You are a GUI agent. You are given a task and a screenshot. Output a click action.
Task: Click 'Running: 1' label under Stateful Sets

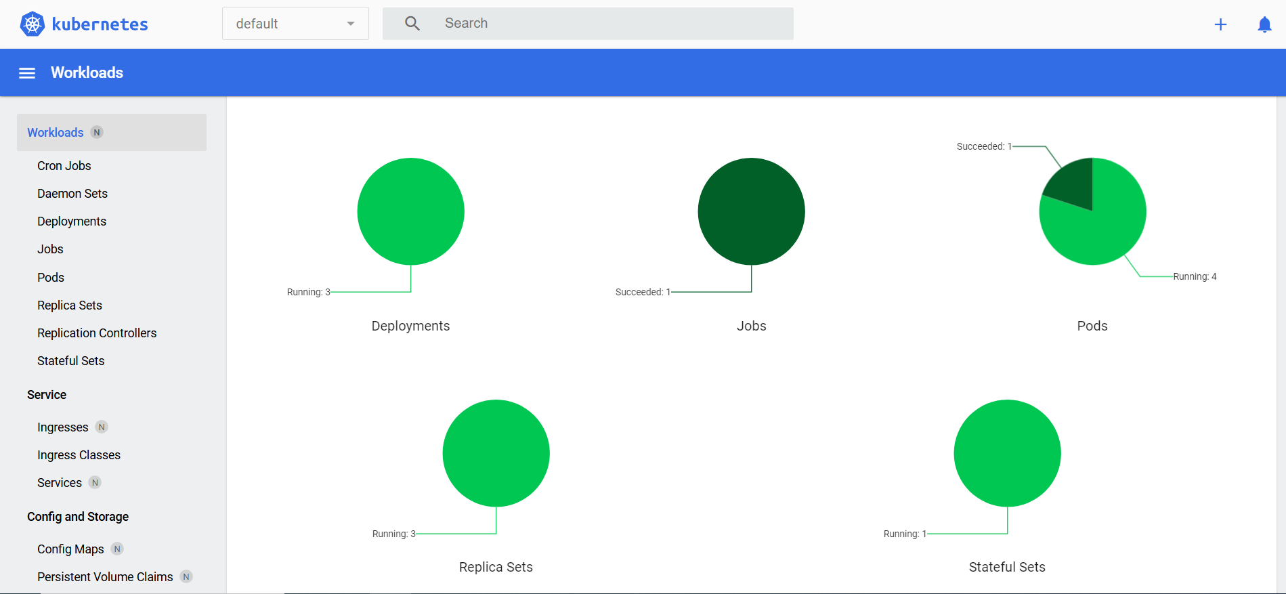(x=905, y=534)
